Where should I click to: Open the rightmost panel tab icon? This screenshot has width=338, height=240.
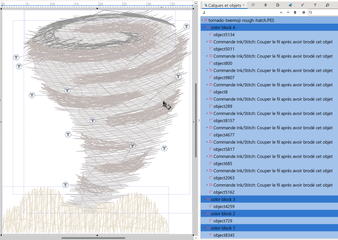click(327, 5)
